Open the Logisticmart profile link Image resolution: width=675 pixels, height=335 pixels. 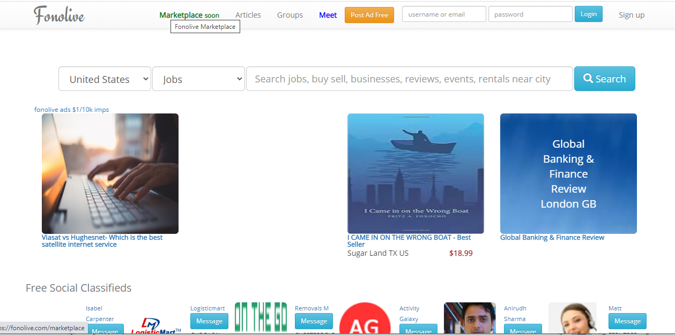tap(207, 308)
